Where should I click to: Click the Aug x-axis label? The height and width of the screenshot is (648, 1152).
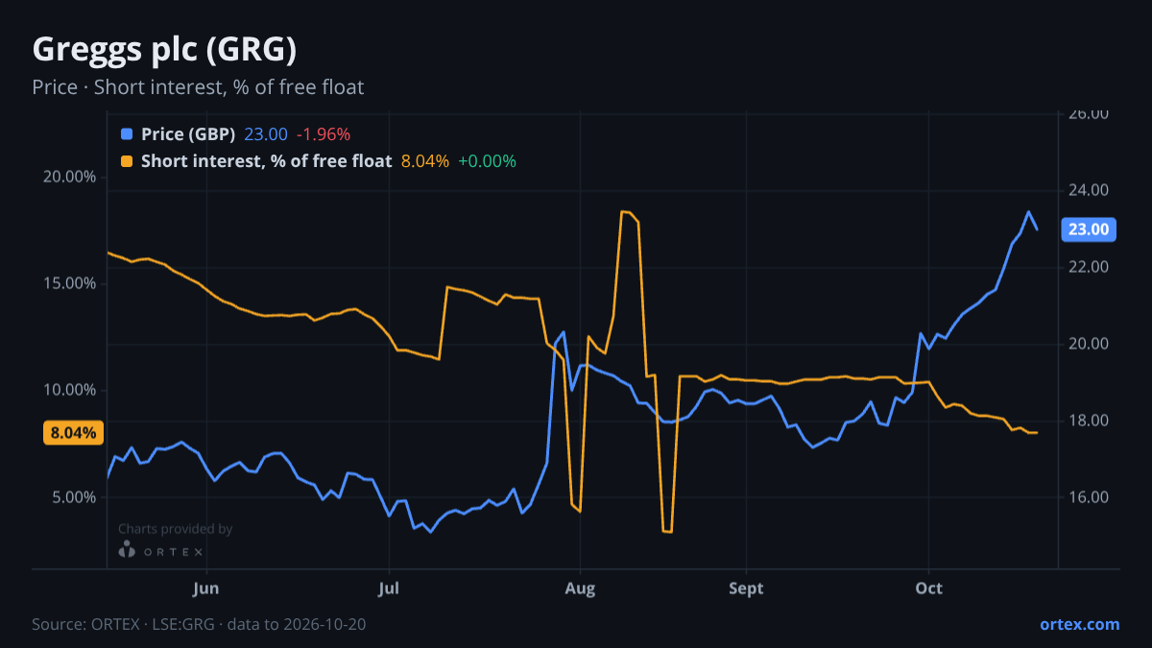click(x=578, y=588)
